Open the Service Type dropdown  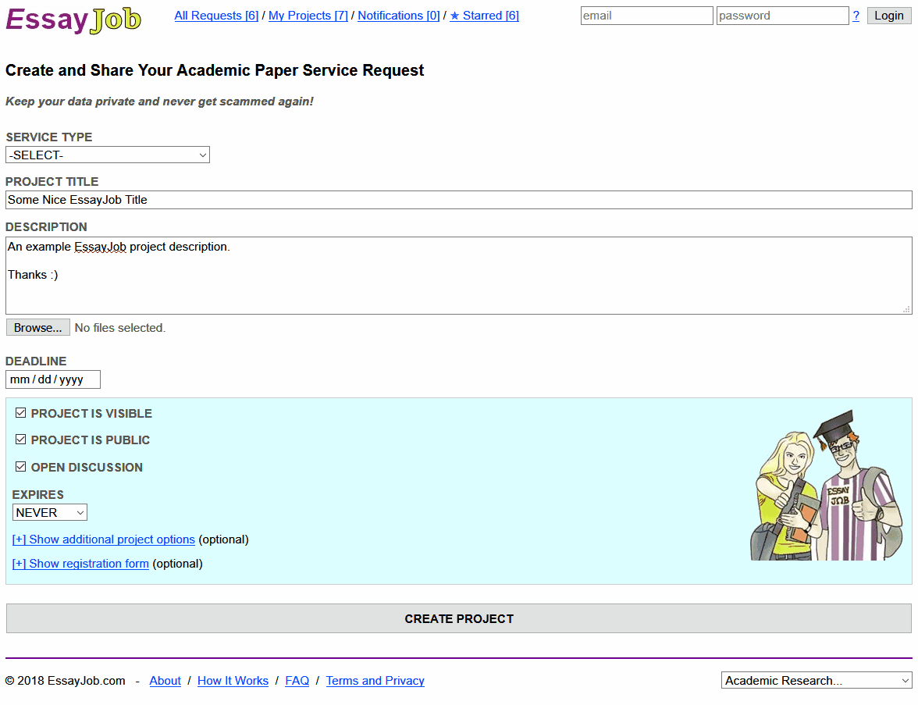coord(108,155)
